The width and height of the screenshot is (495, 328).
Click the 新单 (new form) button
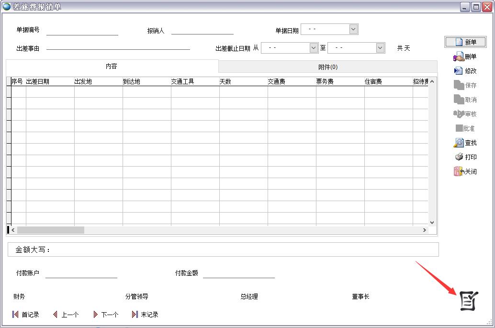pos(465,42)
